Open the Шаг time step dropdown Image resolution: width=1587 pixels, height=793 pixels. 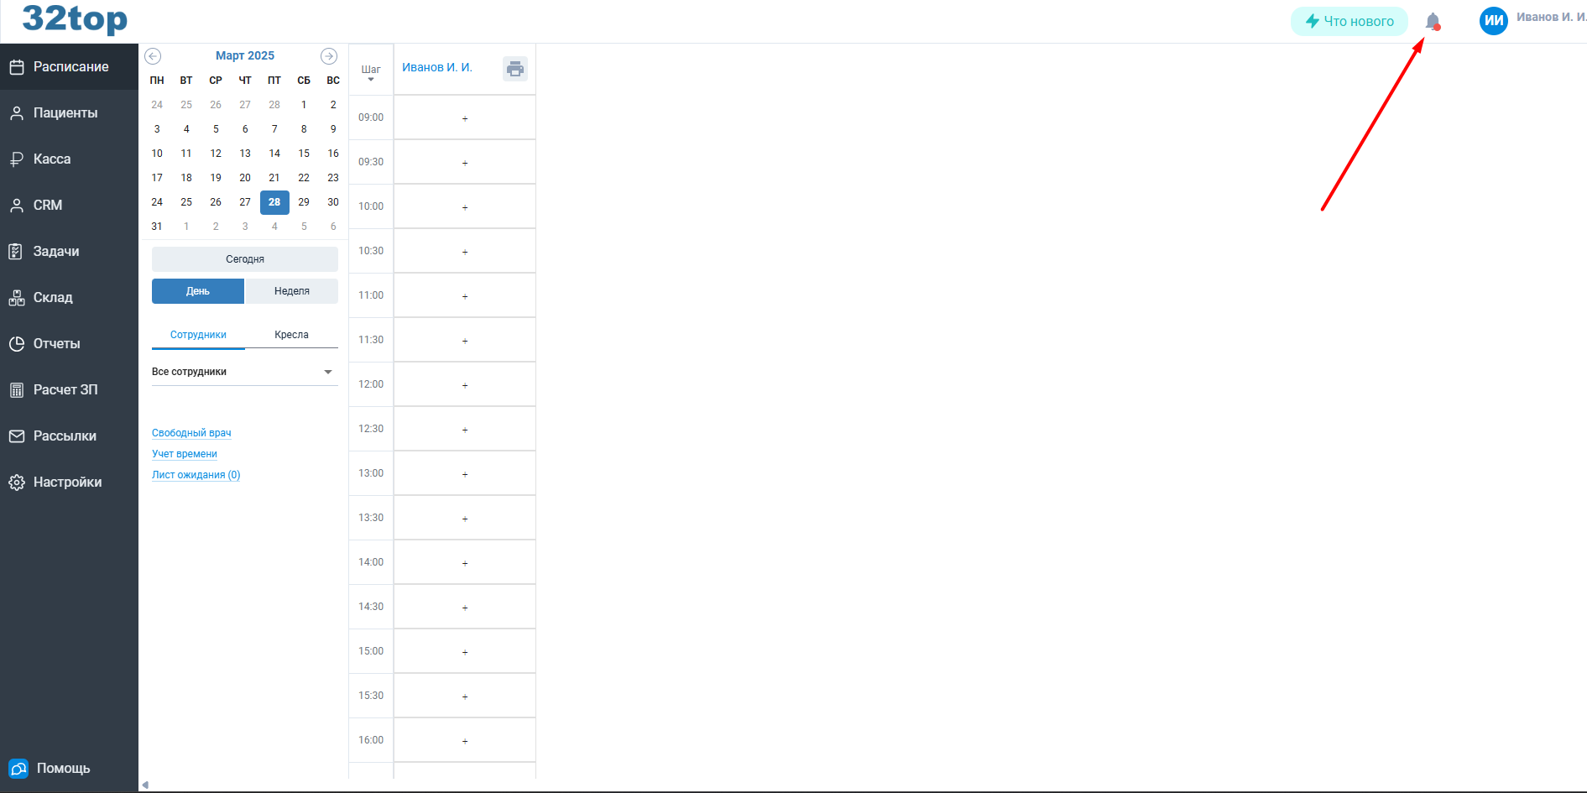371,73
